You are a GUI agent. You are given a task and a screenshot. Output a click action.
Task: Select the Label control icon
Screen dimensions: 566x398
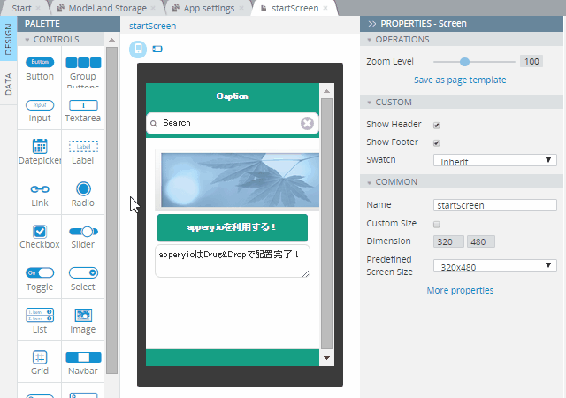tap(83, 146)
